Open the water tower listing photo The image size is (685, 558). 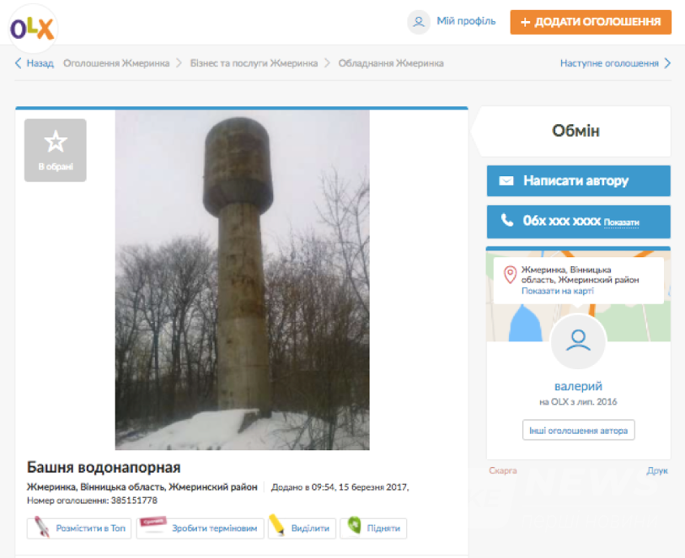click(x=242, y=280)
